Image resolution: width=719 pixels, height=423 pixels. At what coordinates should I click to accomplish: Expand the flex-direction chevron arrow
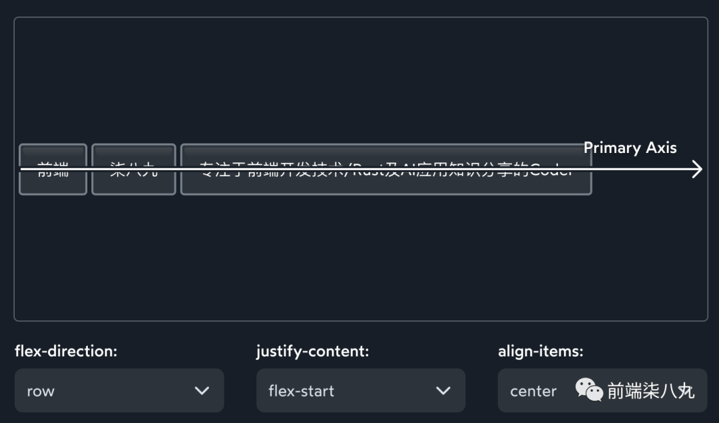pos(202,391)
